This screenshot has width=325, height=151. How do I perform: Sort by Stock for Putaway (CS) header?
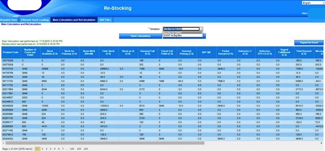pos(70,52)
